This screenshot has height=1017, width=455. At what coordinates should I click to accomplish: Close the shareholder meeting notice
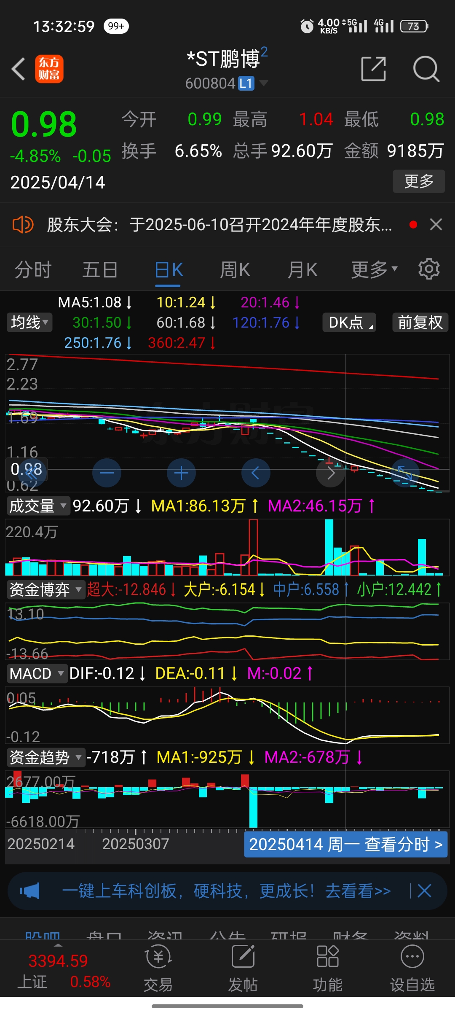(436, 225)
